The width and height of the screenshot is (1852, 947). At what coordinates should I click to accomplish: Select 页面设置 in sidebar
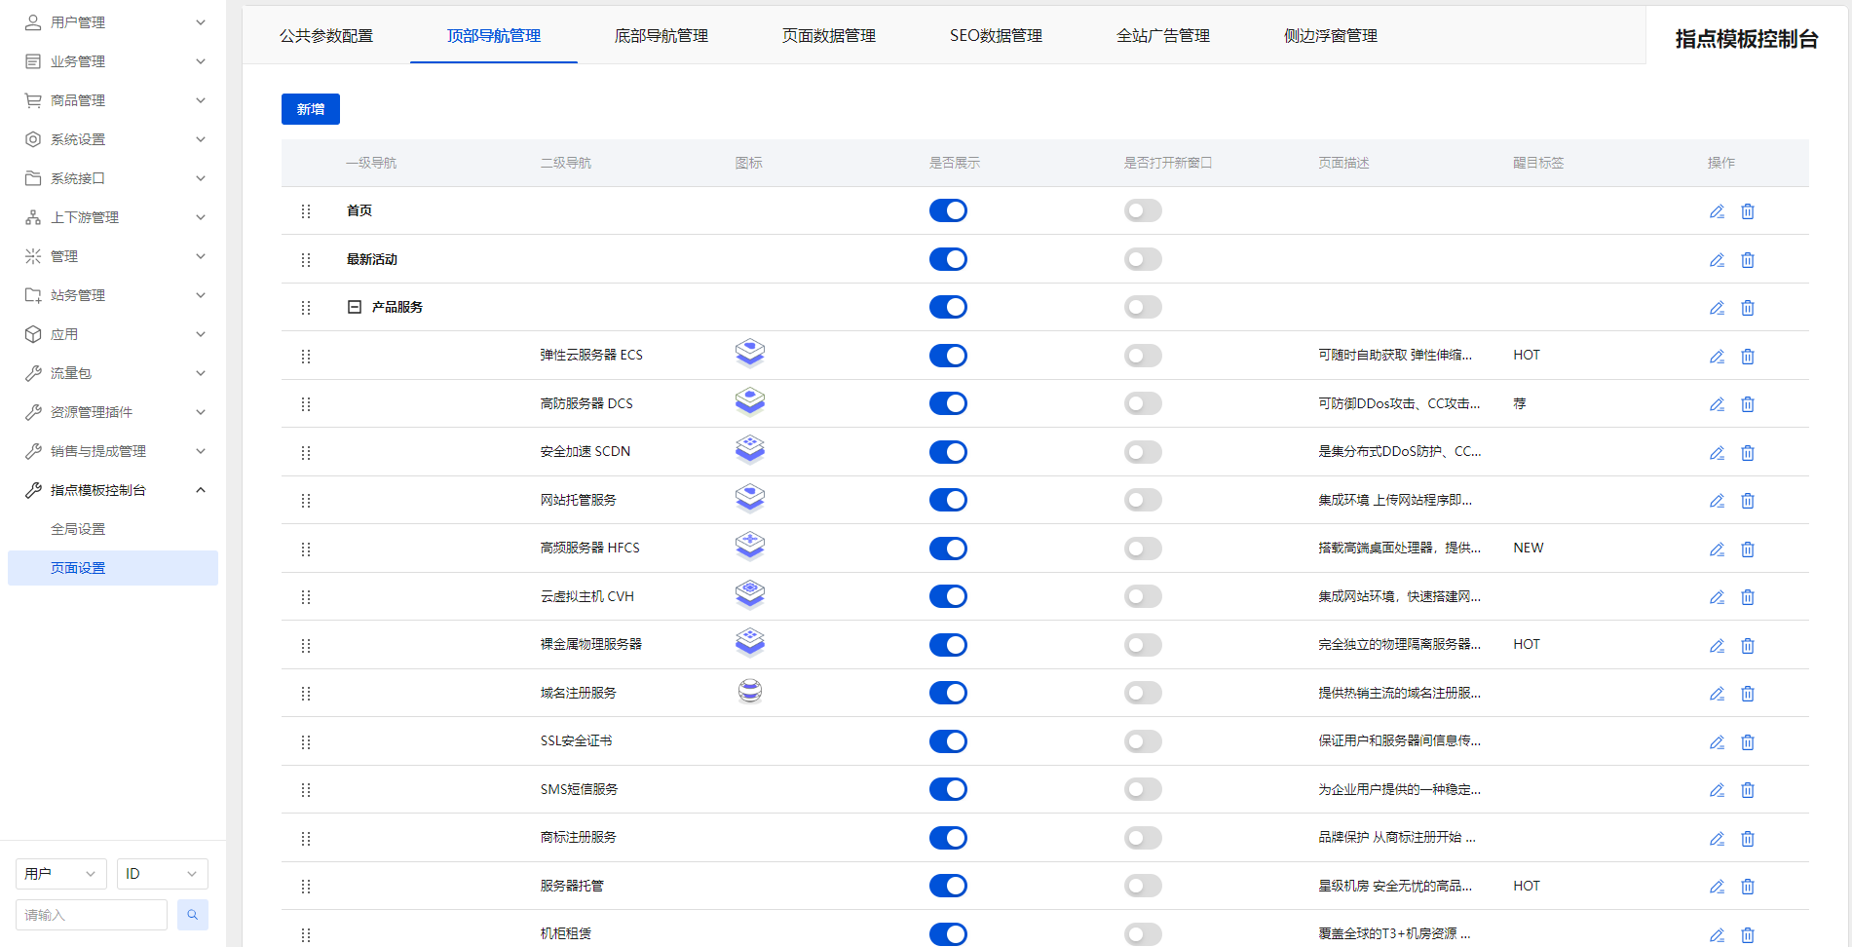(113, 568)
